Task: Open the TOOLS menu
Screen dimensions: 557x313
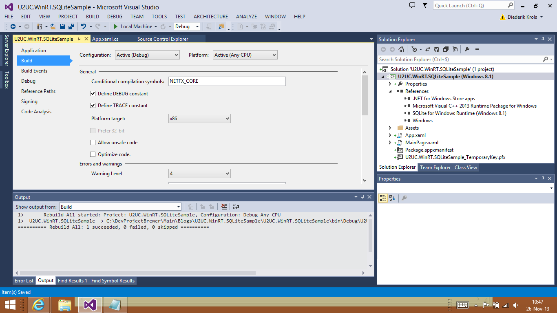Action: (159, 17)
